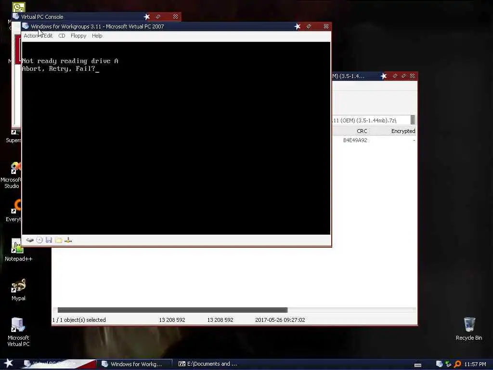Click the hard disk status icon
Screen dimensions: 493x370
coord(30,240)
